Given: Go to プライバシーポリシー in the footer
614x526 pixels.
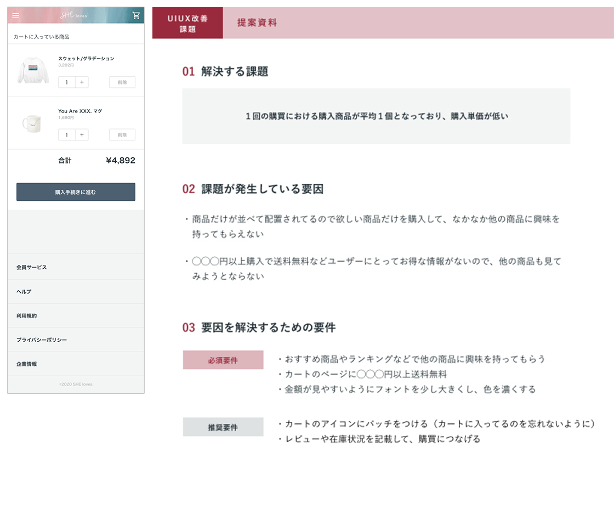Looking at the screenshot, I should pos(42,340).
